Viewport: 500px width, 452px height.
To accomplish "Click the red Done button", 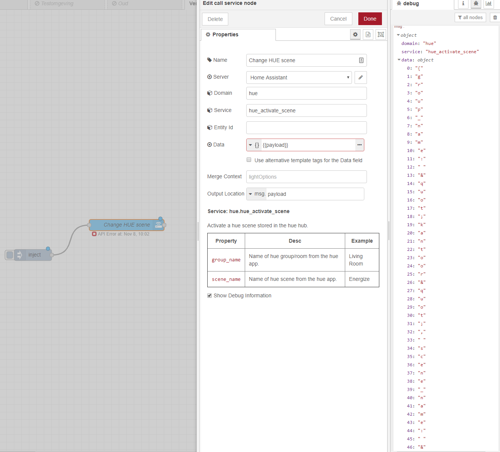I will tap(370, 19).
